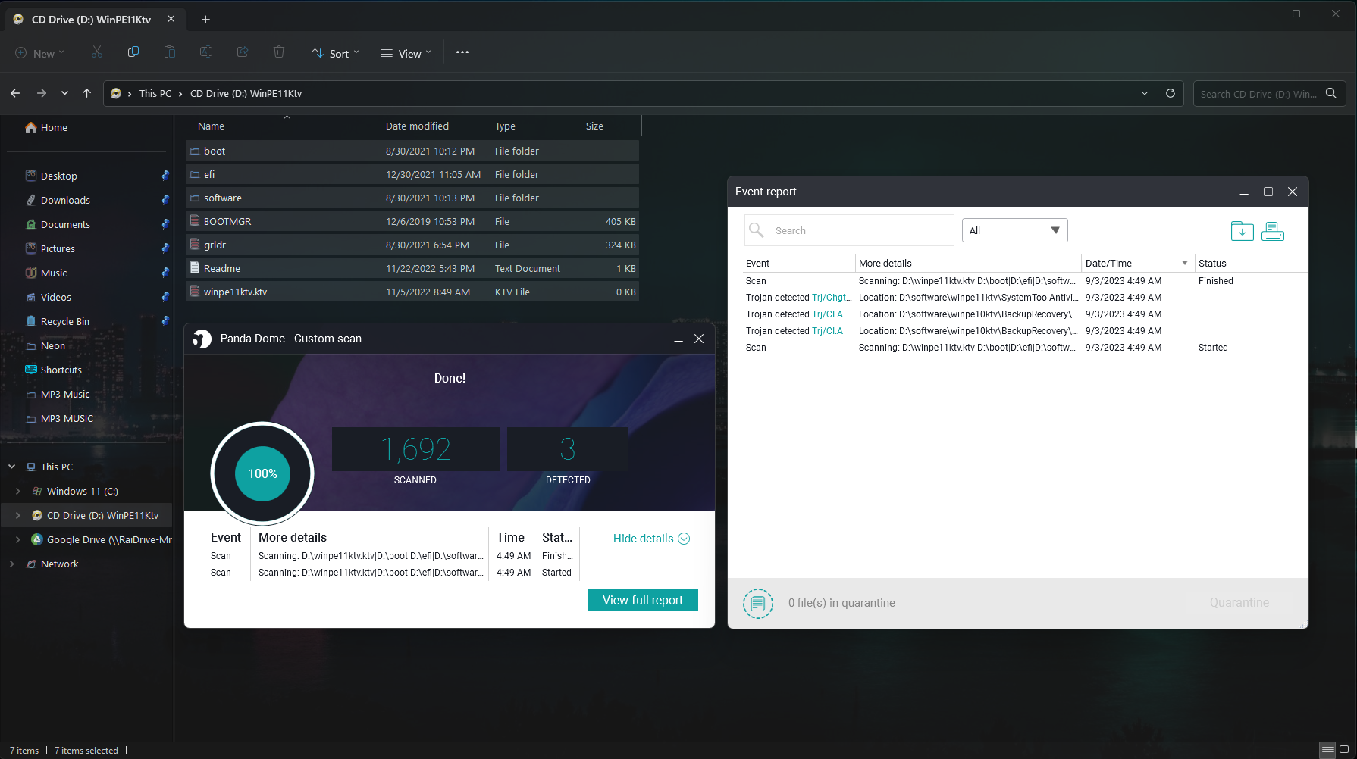Screen dimensions: 1357x759
Task: Switch to large icons view in status bar
Action: click(1344, 750)
